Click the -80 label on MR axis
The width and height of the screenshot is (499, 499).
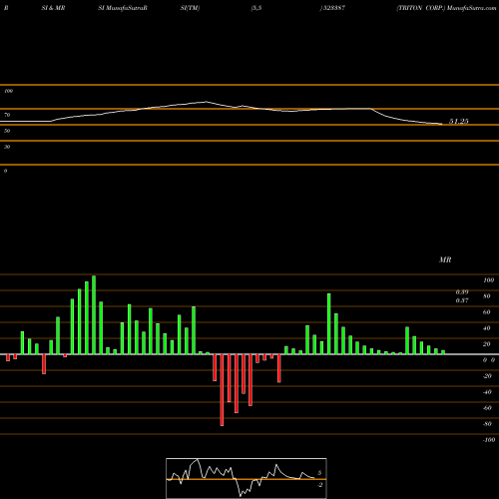[487, 424]
